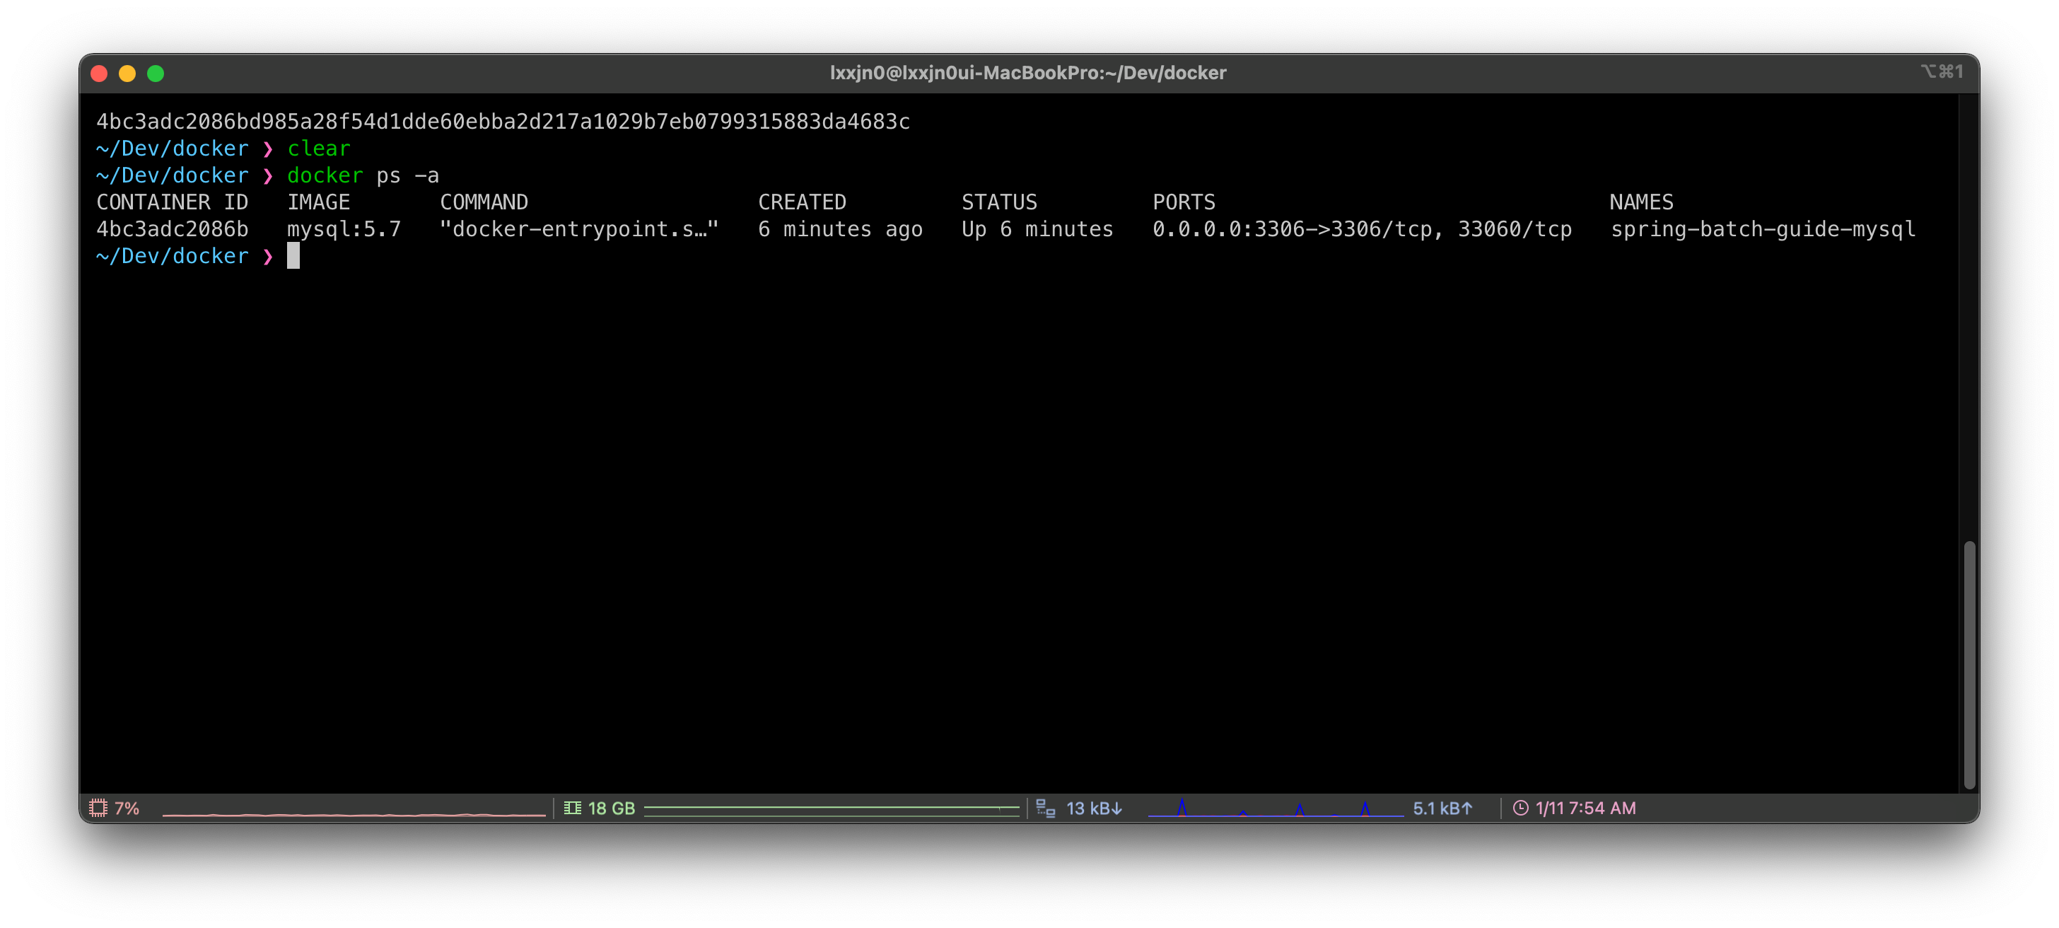The height and width of the screenshot is (928, 2059).
Task: Click the '"docker-entrypoint.s…"' command value
Action: coord(580,229)
